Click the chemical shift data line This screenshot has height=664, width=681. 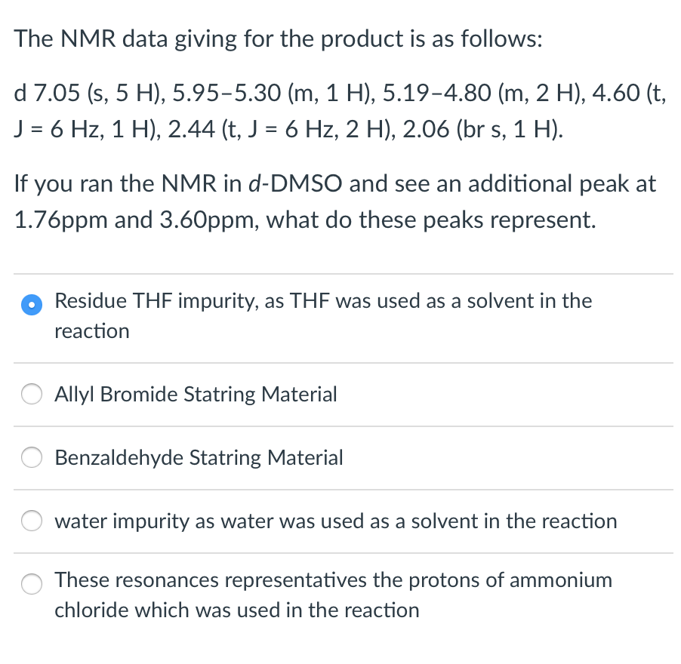(339, 110)
